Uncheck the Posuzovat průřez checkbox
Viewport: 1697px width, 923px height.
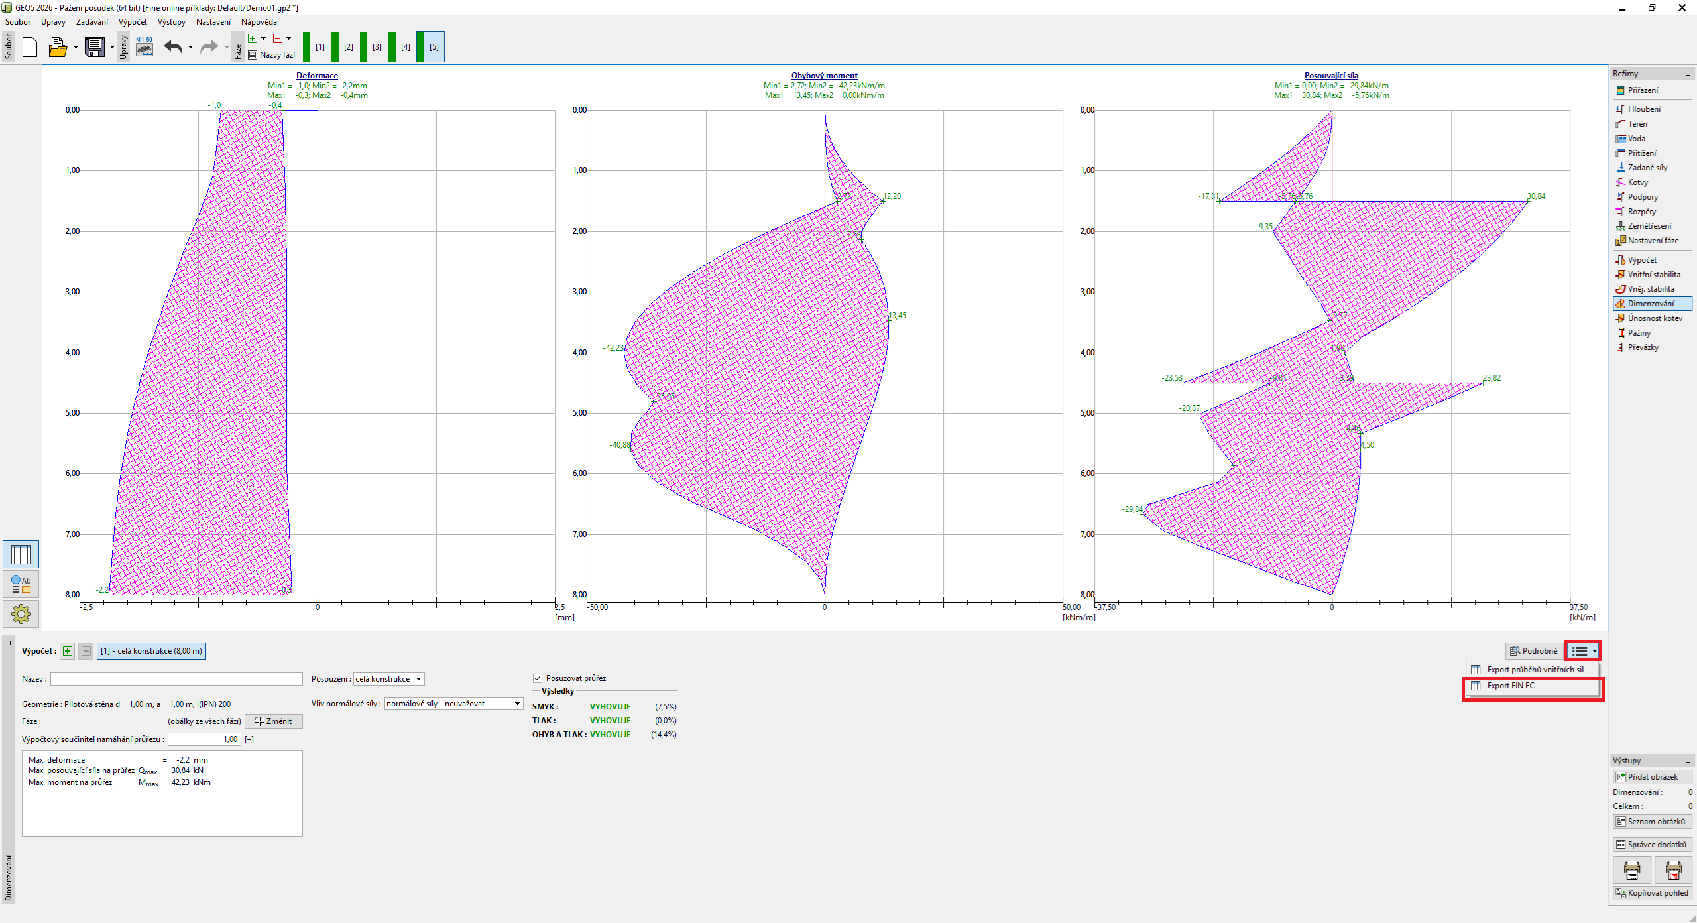(538, 678)
